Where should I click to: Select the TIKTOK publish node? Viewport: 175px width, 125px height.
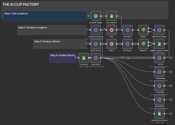pyautogui.click(x=159, y=58)
